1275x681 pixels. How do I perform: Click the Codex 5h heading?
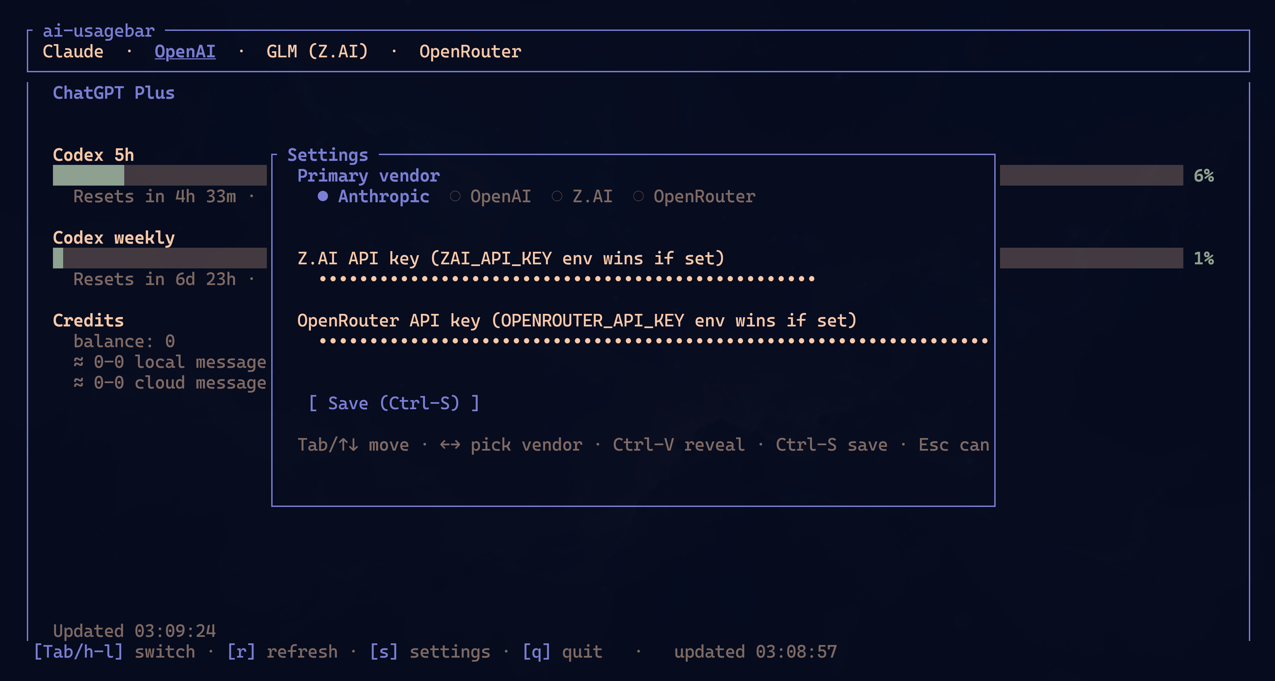tap(94, 155)
